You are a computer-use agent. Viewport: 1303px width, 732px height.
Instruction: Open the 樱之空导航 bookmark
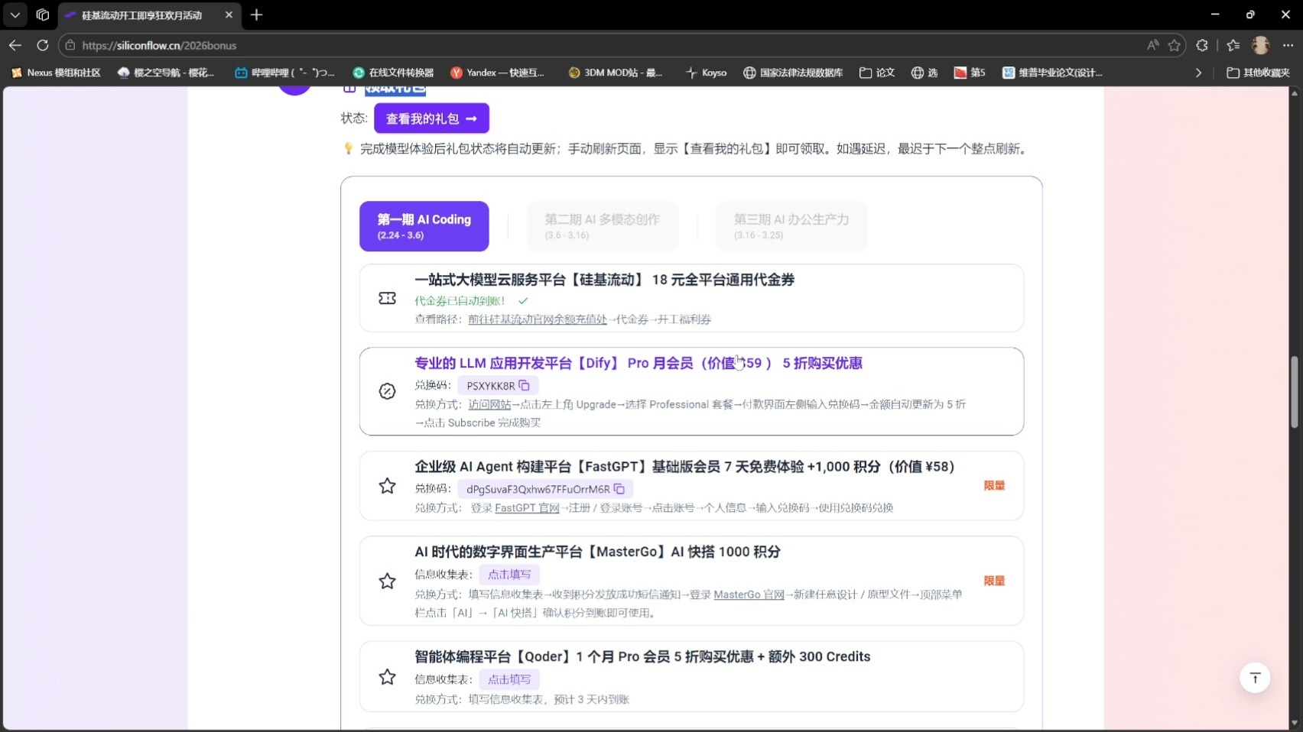click(x=166, y=73)
